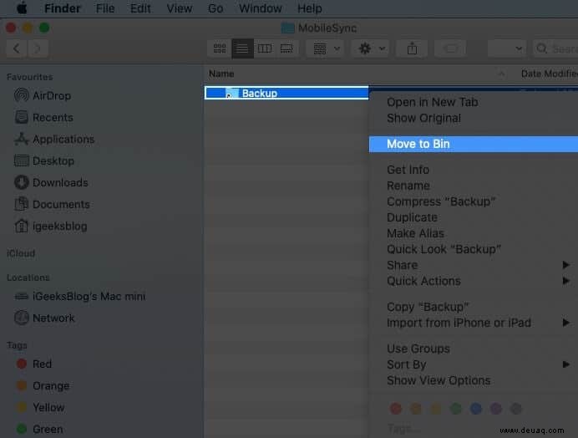Open AirDrop in the sidebar

43,95
